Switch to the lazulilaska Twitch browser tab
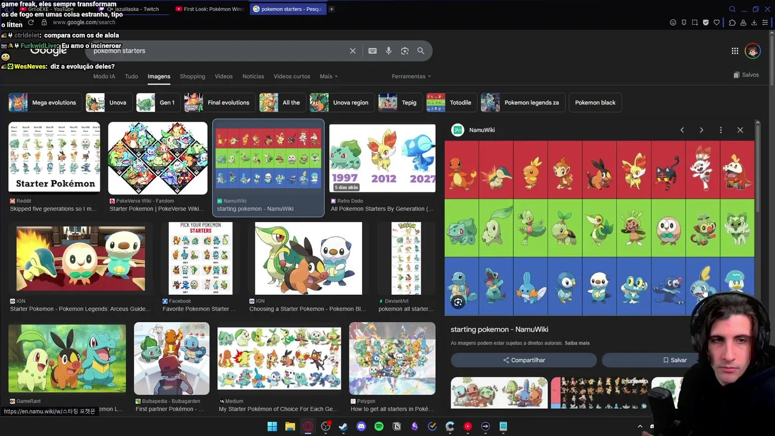 coord(132,9)
